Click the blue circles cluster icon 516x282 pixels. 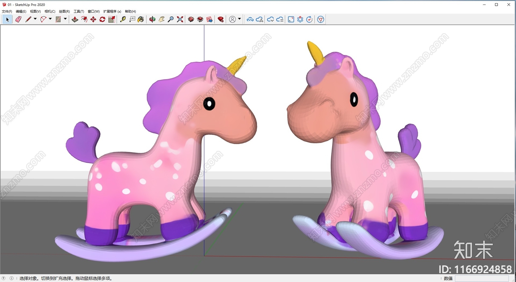pyautogui.click(x=300, y=19)
